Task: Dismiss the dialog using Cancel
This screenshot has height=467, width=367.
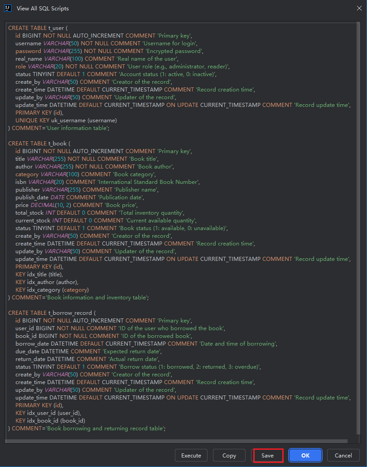Action: pyautogui.click(x=343, y=455)
